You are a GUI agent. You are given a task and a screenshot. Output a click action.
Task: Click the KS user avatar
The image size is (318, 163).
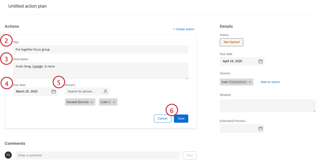tap(8, 155)
